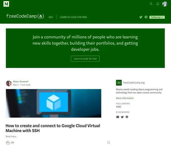Viewport: 171px width, 147px height.
Task: Open the Medium home logo
Action: click(6, 4)
